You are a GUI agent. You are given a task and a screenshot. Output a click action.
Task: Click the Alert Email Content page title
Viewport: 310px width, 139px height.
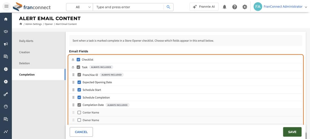[50, 18]
